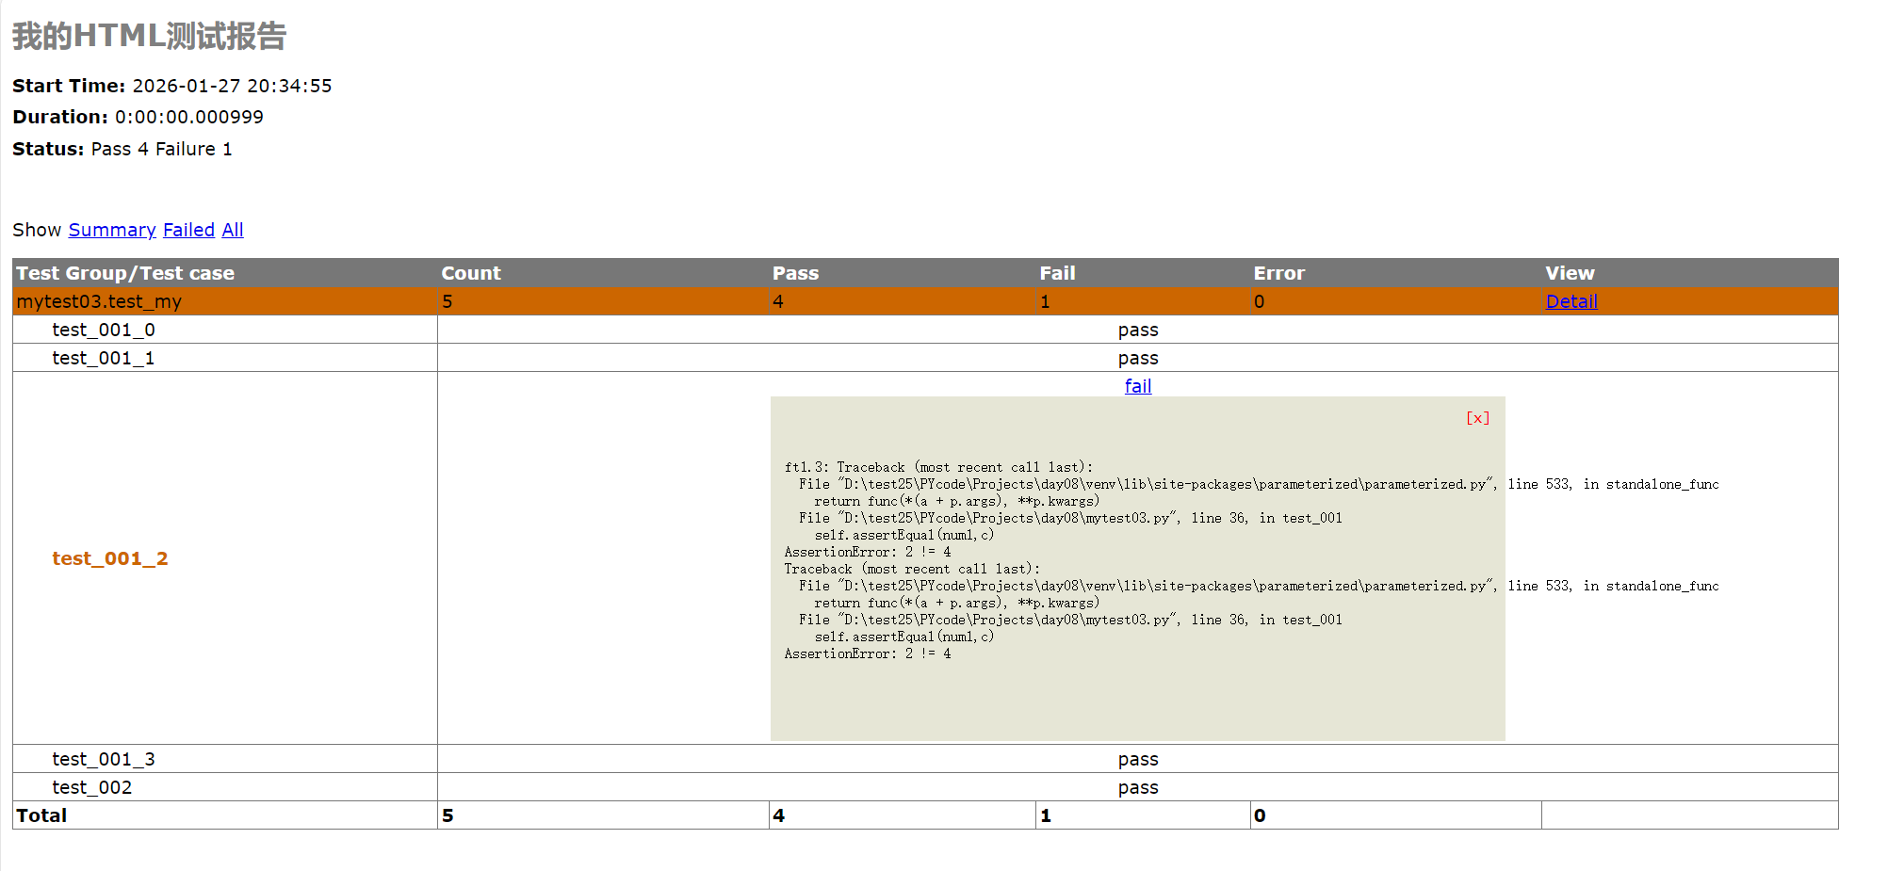This screenshot has height=871, width=1888.
Task: Show the Summary view link
Action: tap(112, 230)
